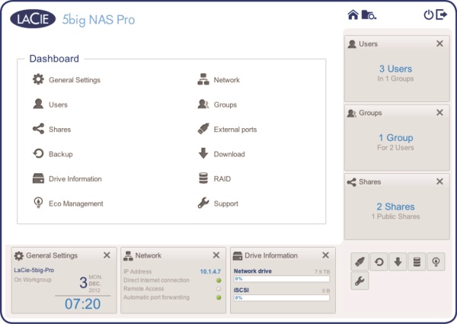457x324 pixels.
Task: Open Download from the Dashboard
Action: pyautogui.click(x=229, y=154)
